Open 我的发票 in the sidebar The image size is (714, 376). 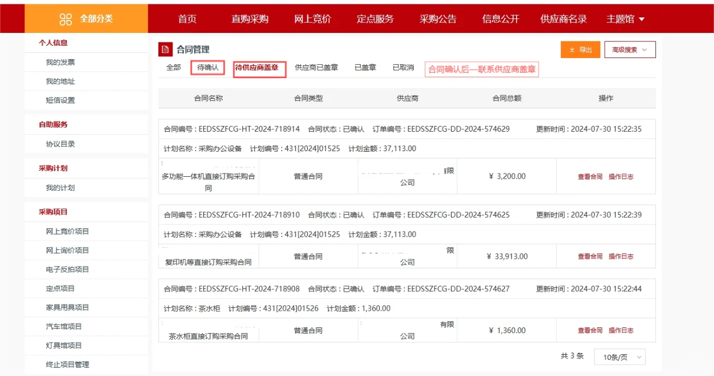click(62, 62)
